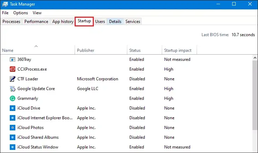Screen dimensions: 258x153
Task: Switch to the Processes tab
Action: point(11,22)
